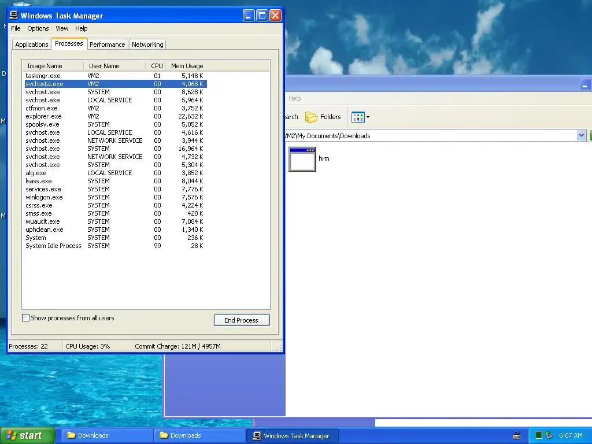Screen dimensions: 592x444
Task: Open the View menu in Task Manager
Action: click(x=62, y=28)
